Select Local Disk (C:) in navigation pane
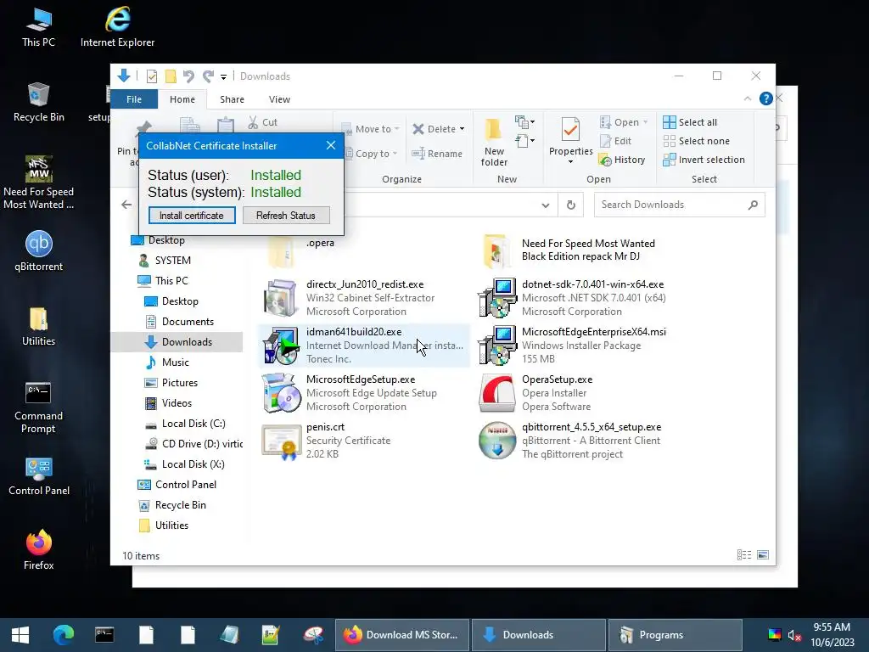 [x=193, y=424]
